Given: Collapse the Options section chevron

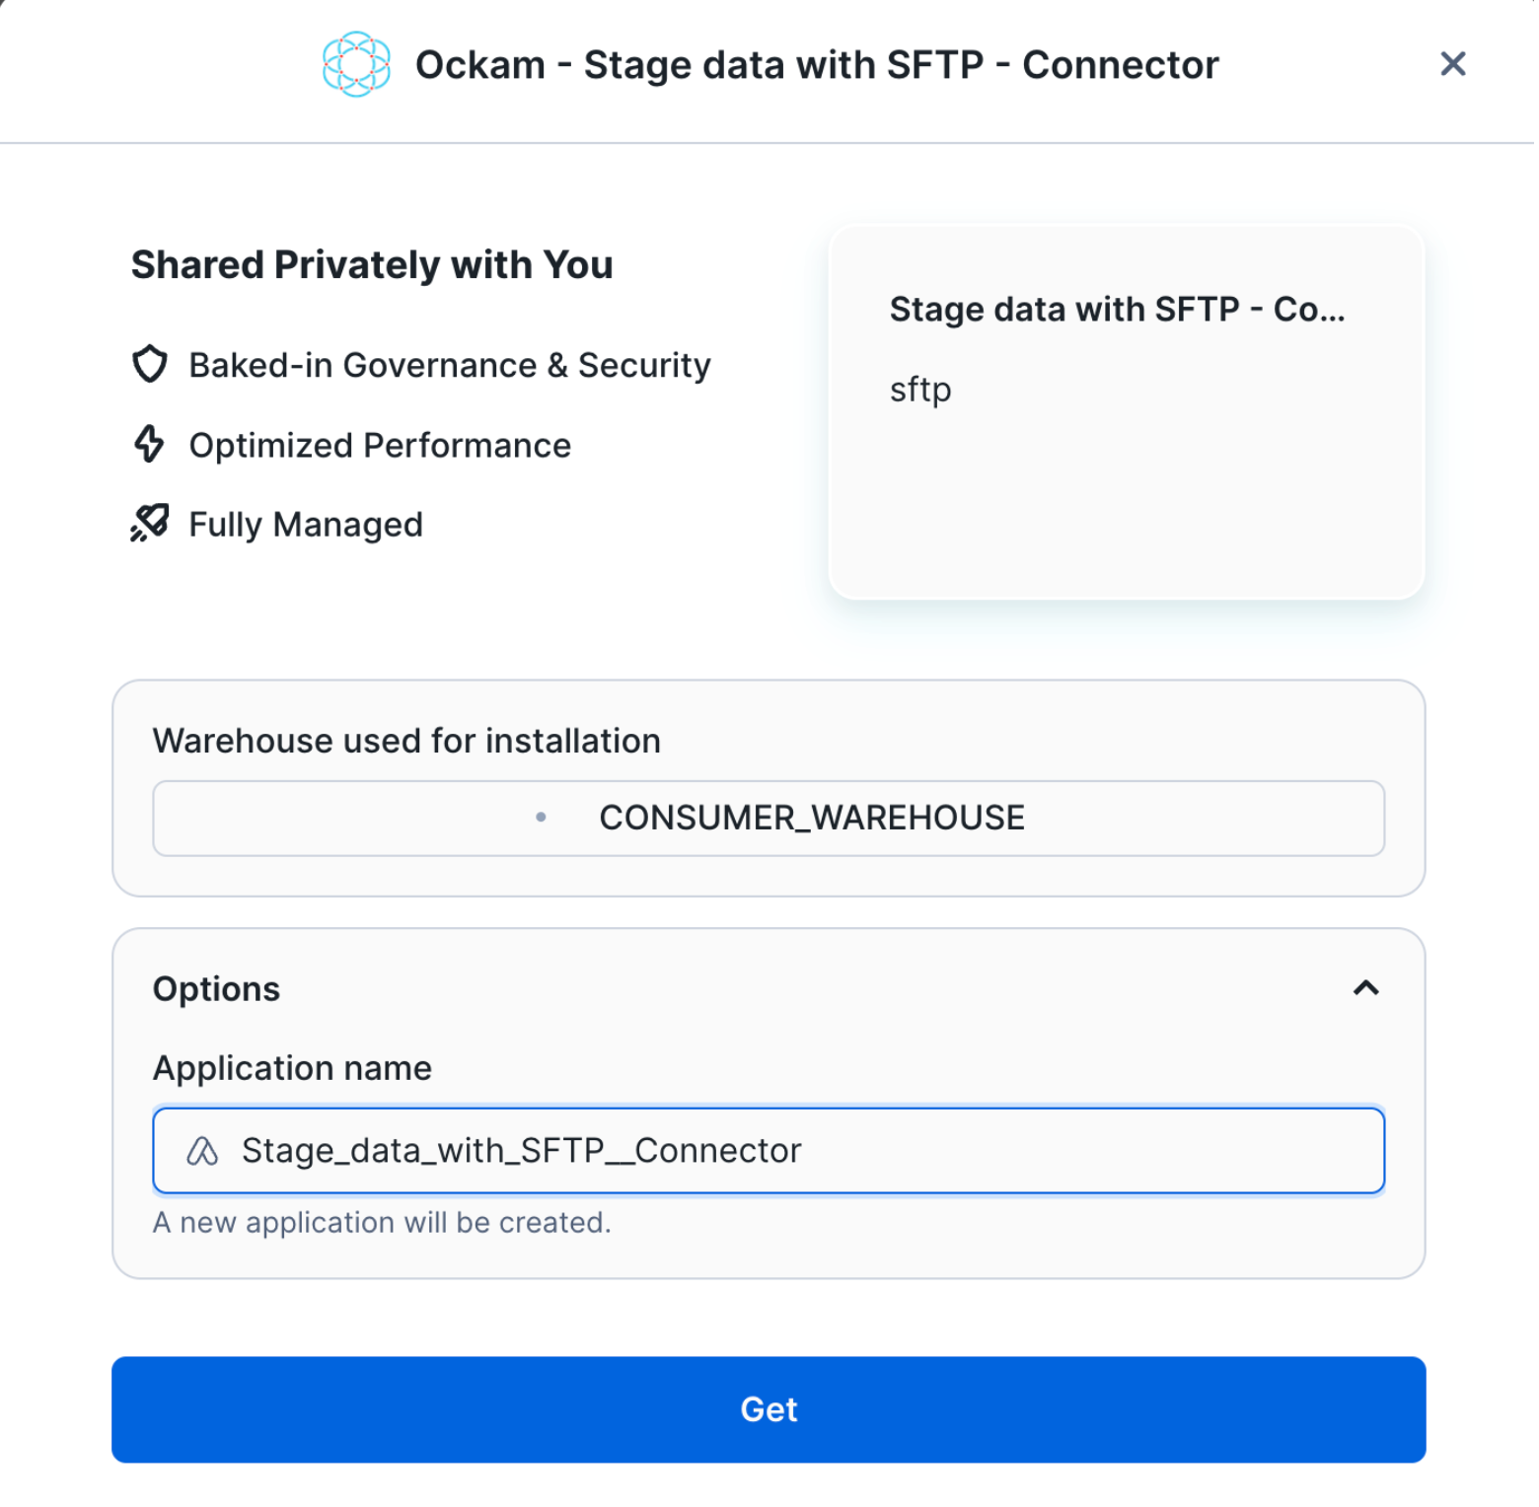Looking at the screenshot, I should click(x=1365, y=988).
